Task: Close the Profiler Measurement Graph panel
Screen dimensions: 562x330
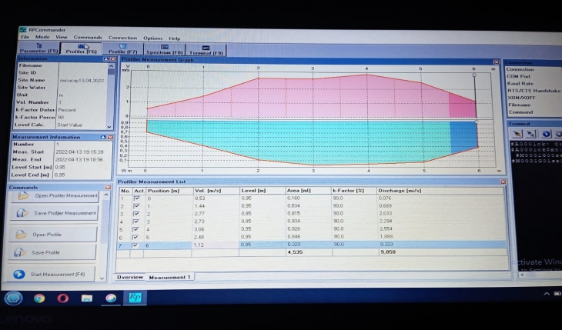Action: pyautogui.click(x=496, y=62)
